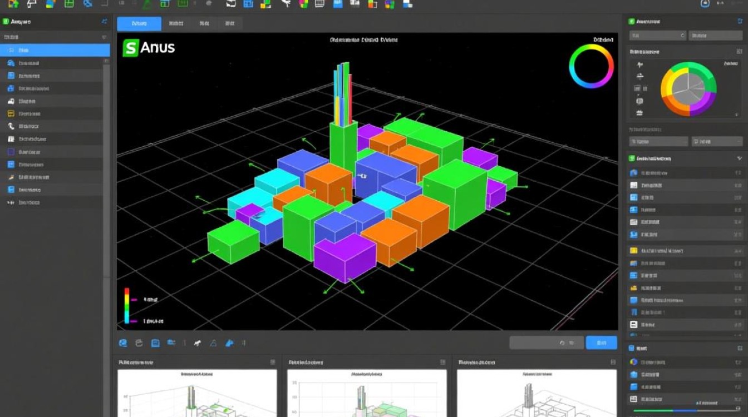748x417 pixels.
Task: Click the middle chart thumbnail at the bottom
Action: point(367,393)
